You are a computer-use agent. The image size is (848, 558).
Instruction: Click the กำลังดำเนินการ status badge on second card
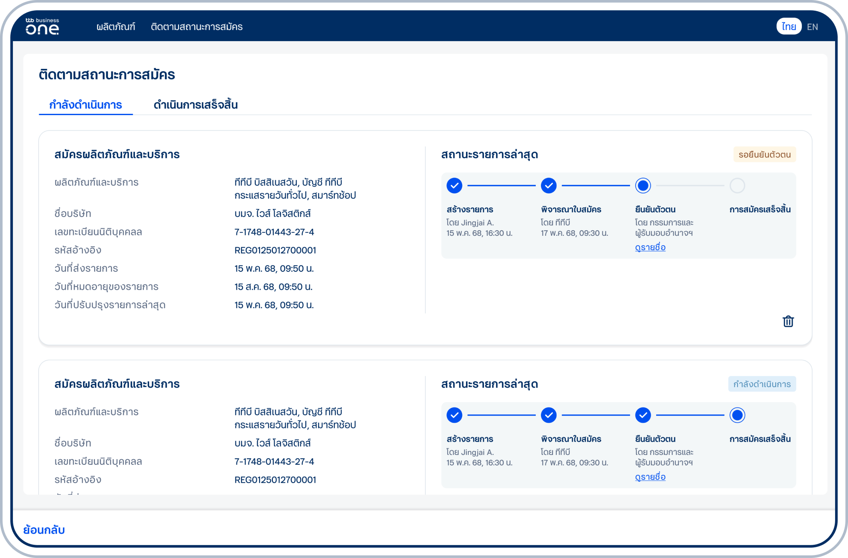[762, 384]
